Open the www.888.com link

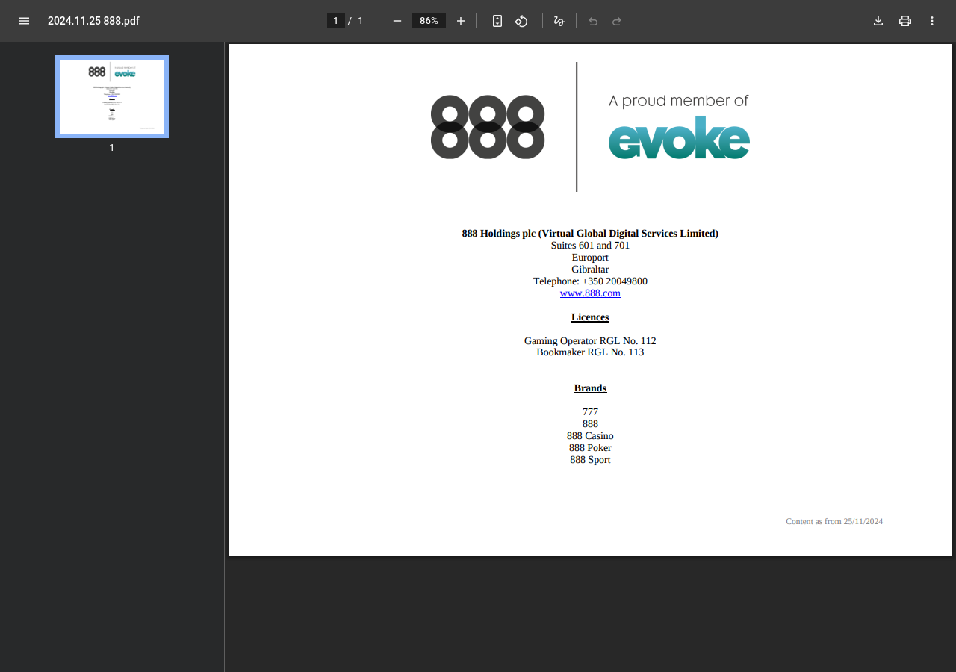590,293
